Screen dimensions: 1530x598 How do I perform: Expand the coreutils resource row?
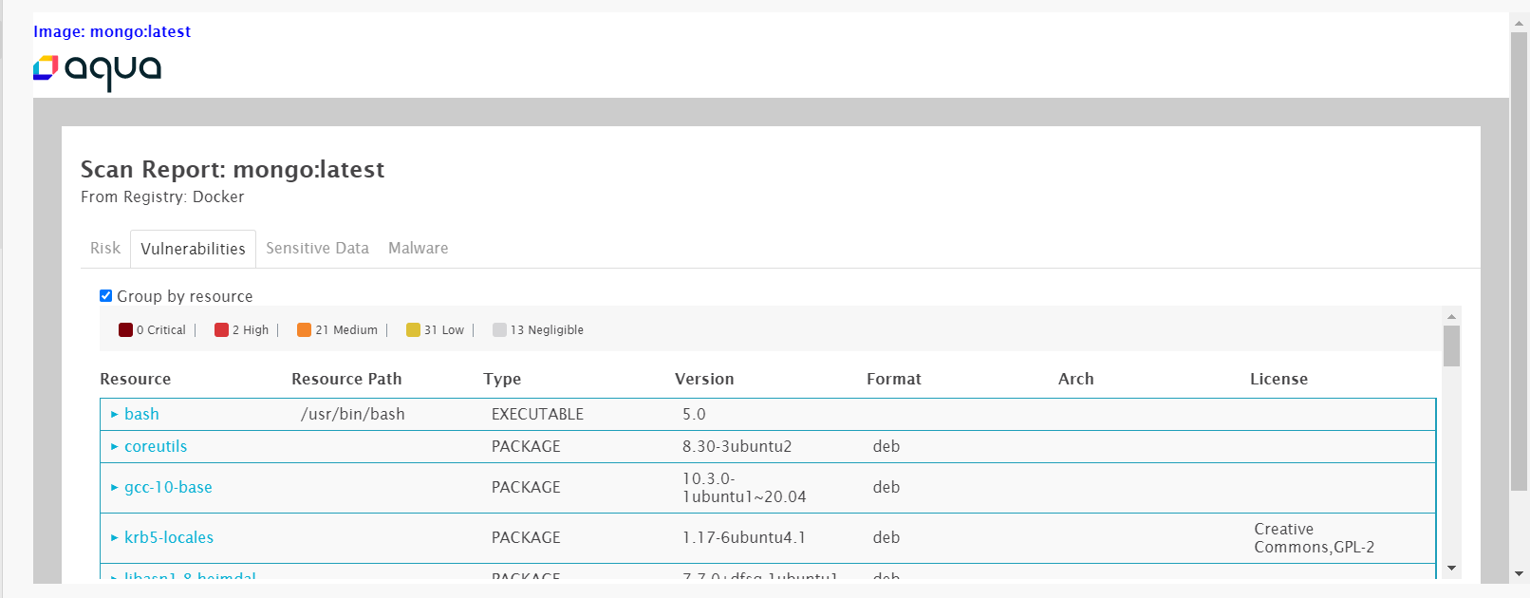click(x=114, y=447)
